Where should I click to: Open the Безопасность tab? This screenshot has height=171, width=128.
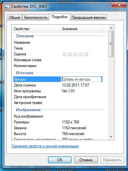click(36, 17)
